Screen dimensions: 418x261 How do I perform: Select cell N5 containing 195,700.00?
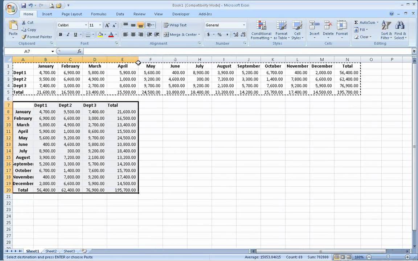(x=347, y=92)
